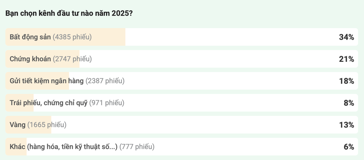Image resolution: width=364 pixels, height=160 pixels.
Task: Click the 18% result figure
Action: [x=347, y=81]
